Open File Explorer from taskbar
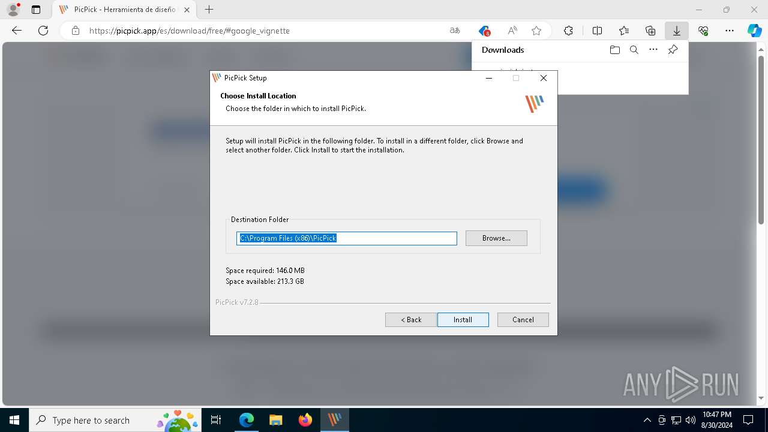 (x=276, y=420)
